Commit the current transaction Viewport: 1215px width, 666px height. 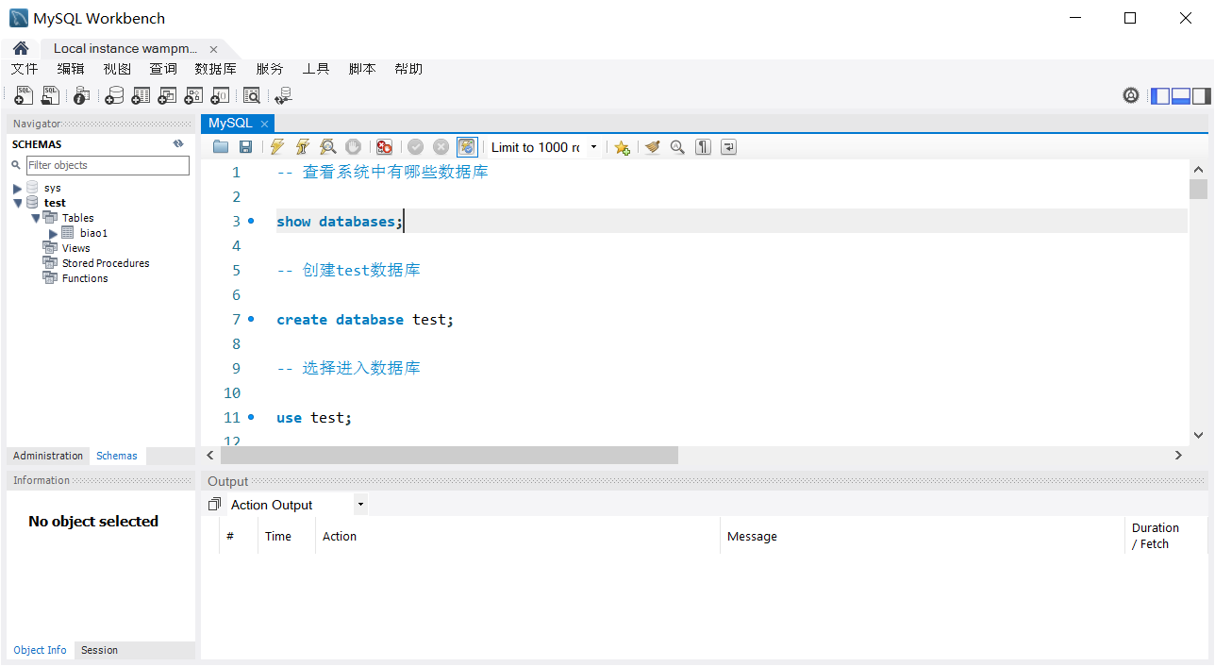415,147
